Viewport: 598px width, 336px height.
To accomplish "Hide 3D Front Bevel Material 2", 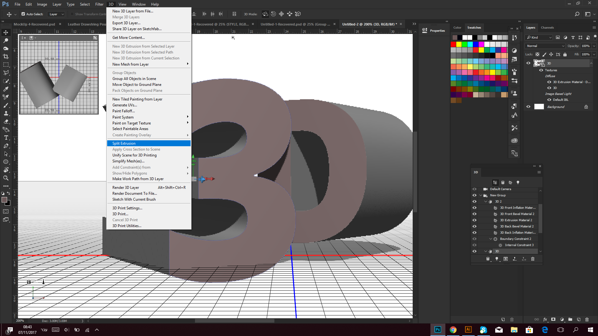I will [x=474, y=214].
